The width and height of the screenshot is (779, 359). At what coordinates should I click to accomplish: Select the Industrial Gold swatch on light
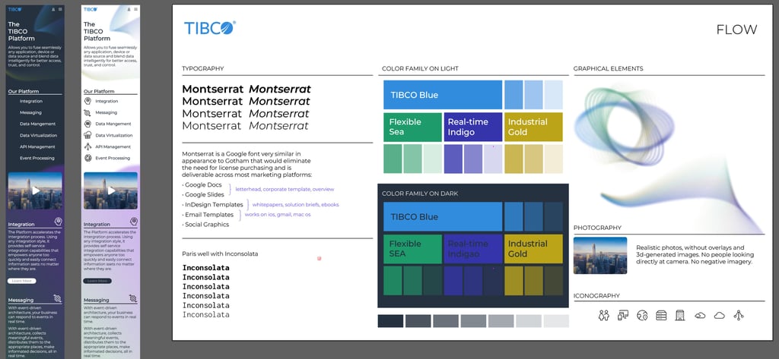click(x=533, y=127)
